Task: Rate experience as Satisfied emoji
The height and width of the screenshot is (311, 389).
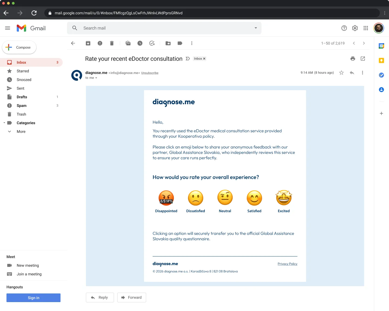Action: [x=254, y=198]
